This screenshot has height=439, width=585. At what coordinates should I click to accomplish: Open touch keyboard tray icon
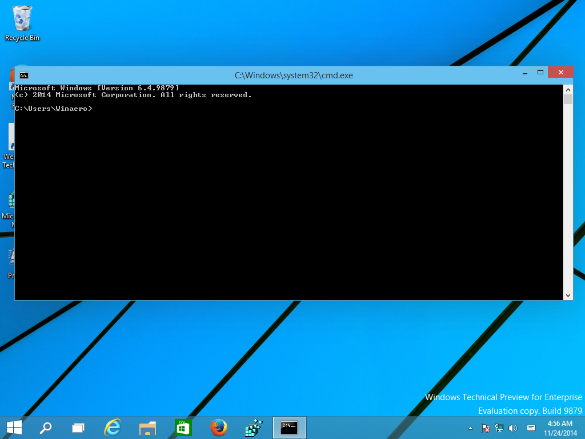click(531, 428)
